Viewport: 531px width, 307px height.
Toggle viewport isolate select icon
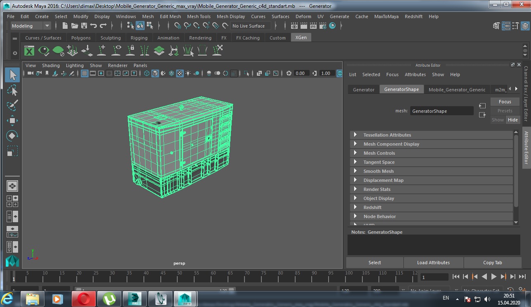[247, 73]
